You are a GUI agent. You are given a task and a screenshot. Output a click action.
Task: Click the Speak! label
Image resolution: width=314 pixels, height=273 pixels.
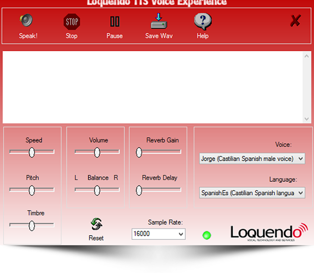(x=28, y=36)
